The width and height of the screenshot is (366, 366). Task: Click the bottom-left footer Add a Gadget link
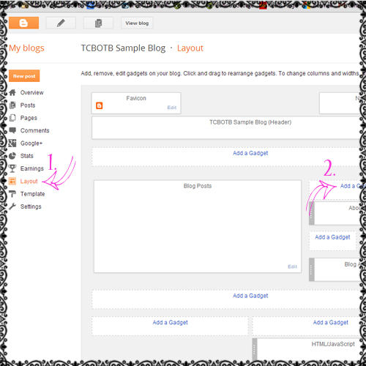click(x=171, y=322)
